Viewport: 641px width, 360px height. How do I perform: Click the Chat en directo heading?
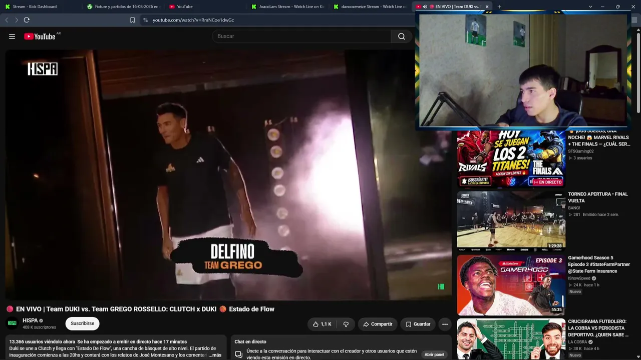pos(250,341)
